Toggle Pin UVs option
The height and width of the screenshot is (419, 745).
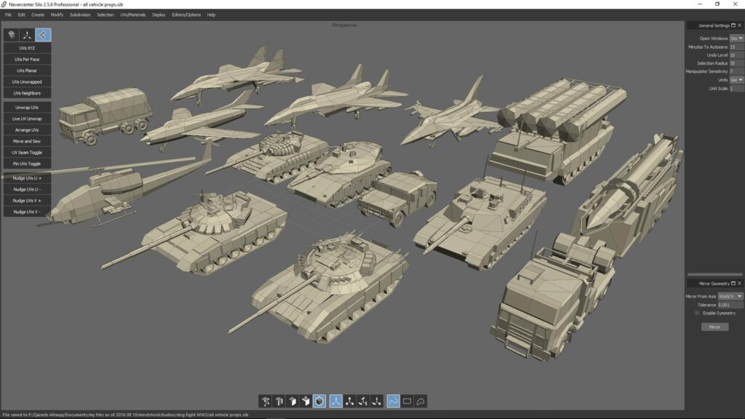pyautogui.click(x=27, y=164)
